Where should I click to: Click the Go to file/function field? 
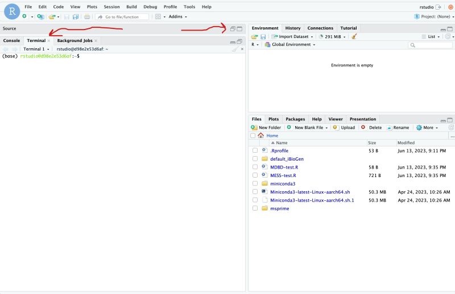[122, 17]
